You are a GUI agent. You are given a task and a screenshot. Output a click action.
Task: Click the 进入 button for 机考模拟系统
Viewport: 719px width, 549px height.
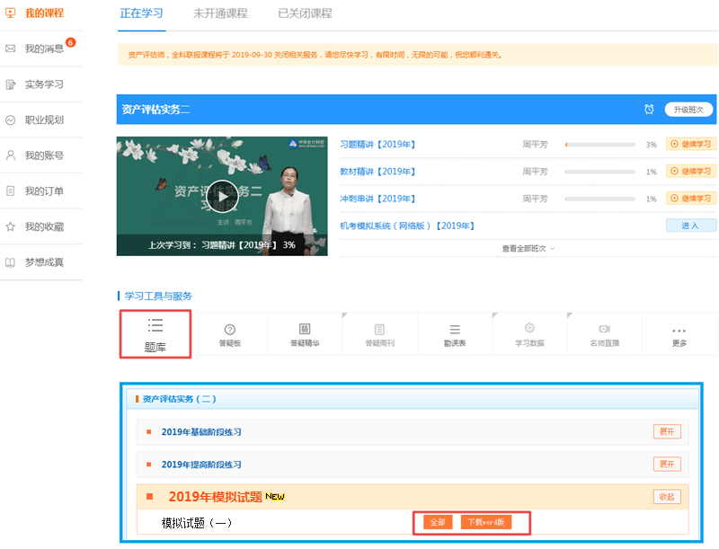690,226
